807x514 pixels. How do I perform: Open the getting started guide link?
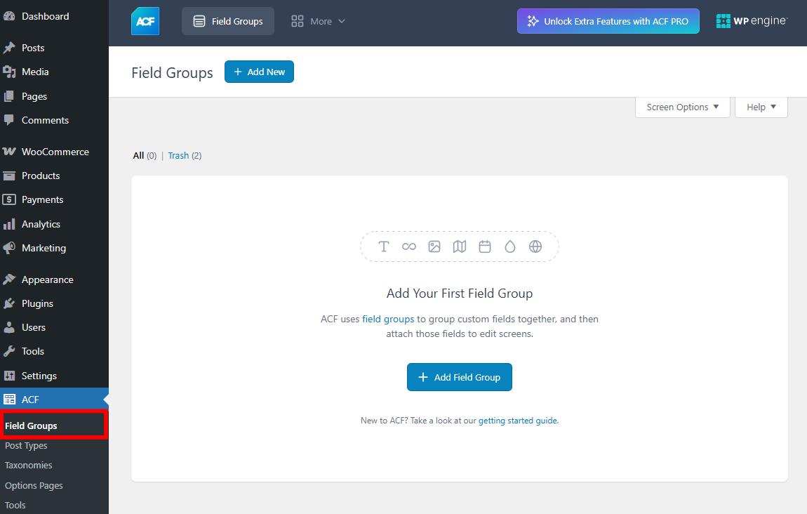tap(518, 420)
